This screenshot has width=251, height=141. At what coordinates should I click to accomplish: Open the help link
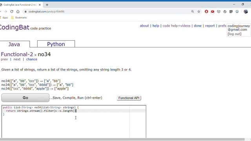[x=156, y=26]
